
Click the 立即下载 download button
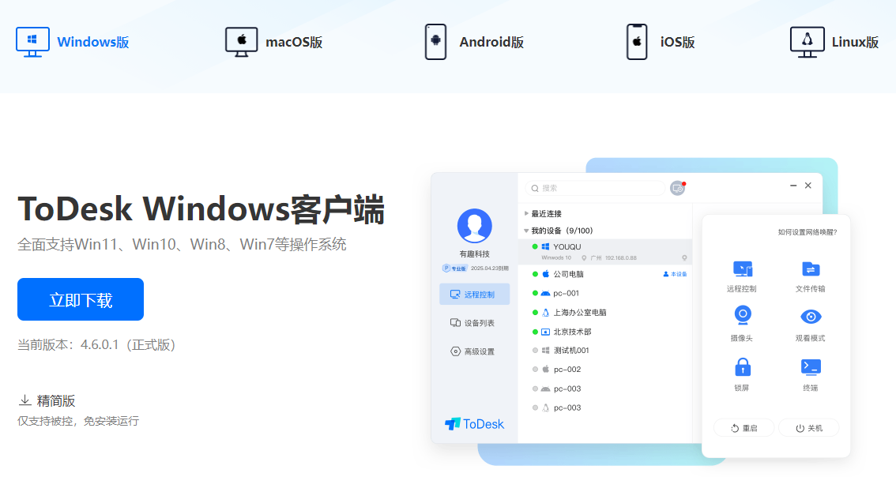[81, 299]
